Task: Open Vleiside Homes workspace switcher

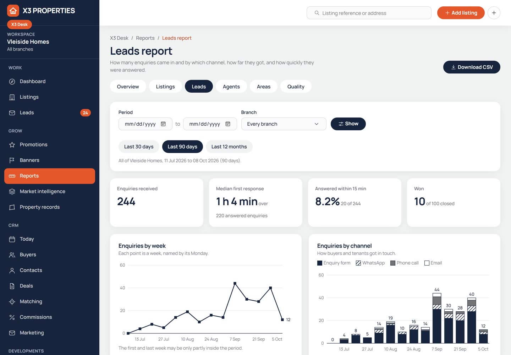Action: pos(50,42)
